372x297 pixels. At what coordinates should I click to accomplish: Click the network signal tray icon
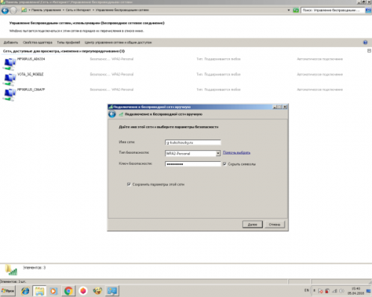click(x=335, y=291)
